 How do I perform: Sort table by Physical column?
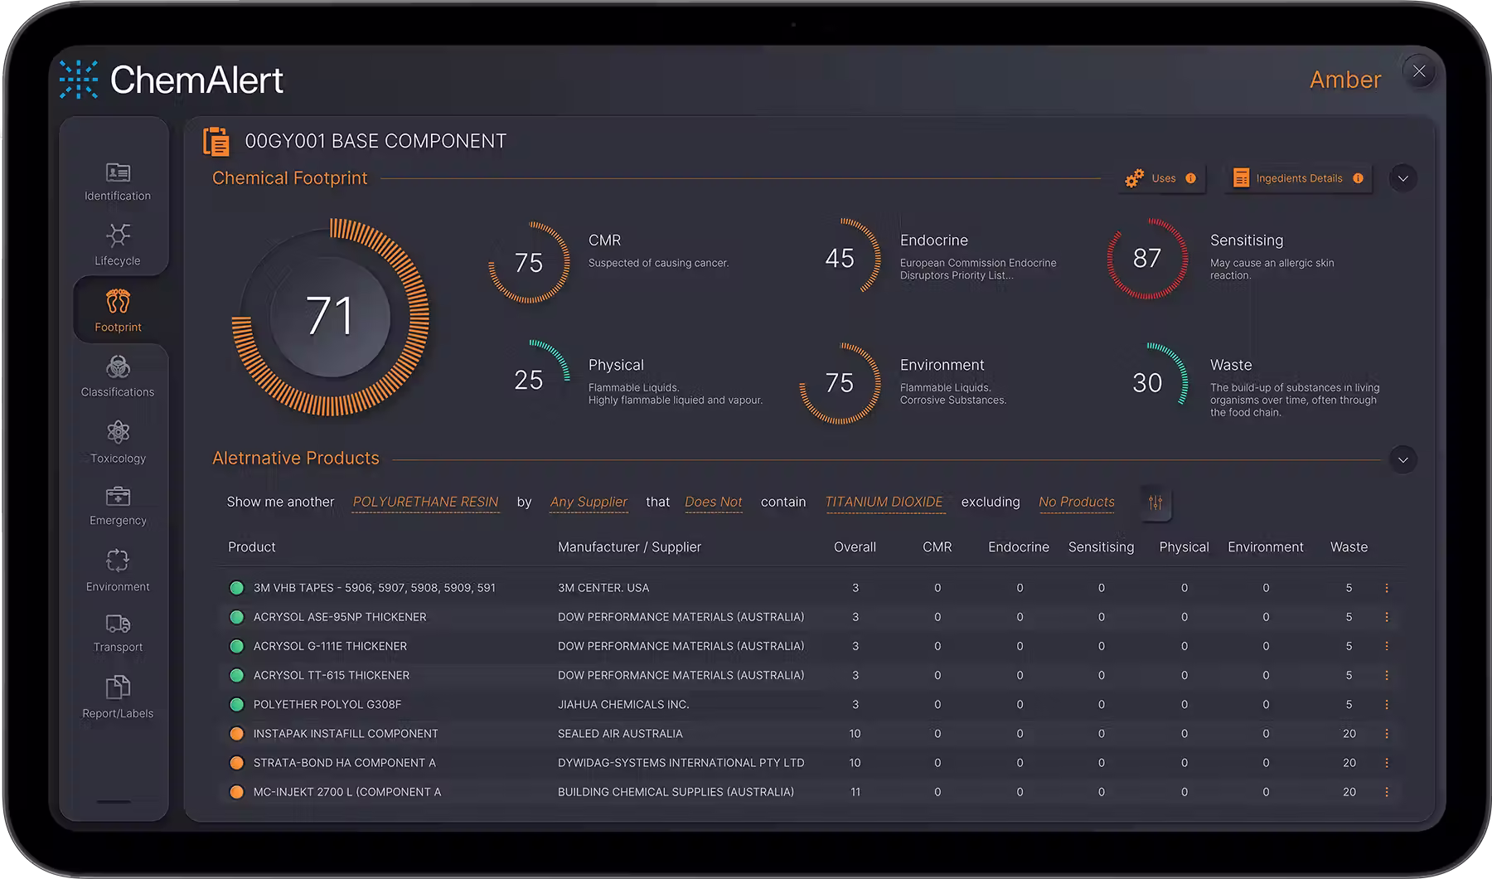(x=1184, y=547)
